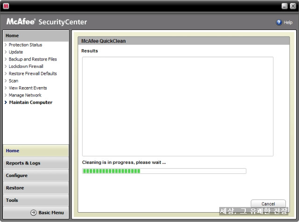Click the chevron beside Backup and Restore Files
This screenshot has width=299, height=222.
point(6,59)
